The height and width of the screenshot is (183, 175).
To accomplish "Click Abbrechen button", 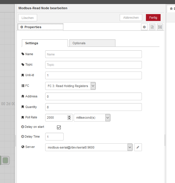I will coord(131,18).
